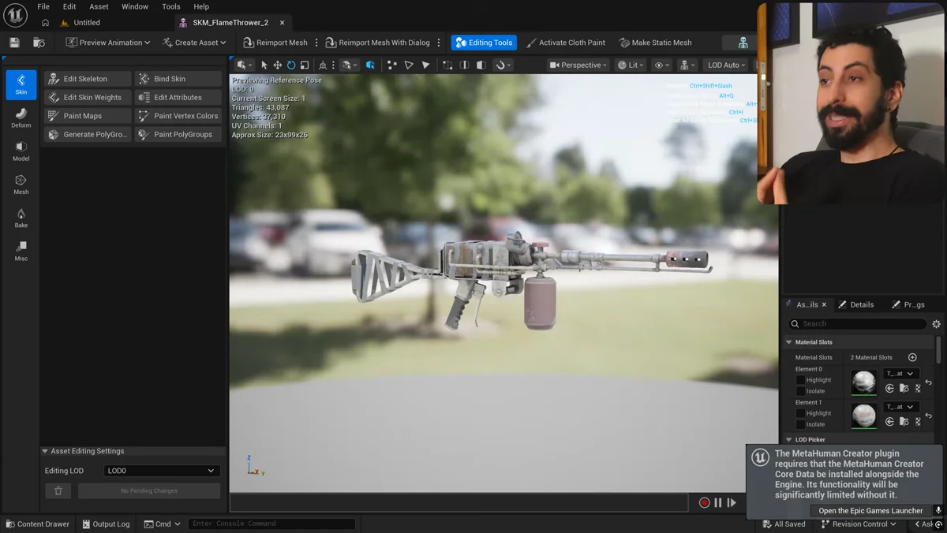Enable Highlight for Element 0
The width and height of the screenshot is (947, 533).
(800, 380)
